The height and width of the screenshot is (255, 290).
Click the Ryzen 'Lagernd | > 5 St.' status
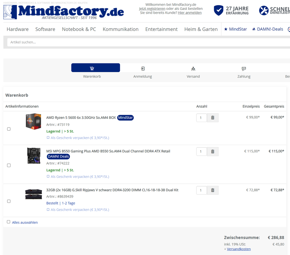pos(60,131)
